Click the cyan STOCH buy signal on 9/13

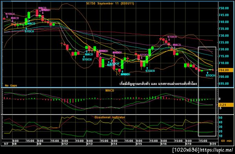click(x=87, y=59)
